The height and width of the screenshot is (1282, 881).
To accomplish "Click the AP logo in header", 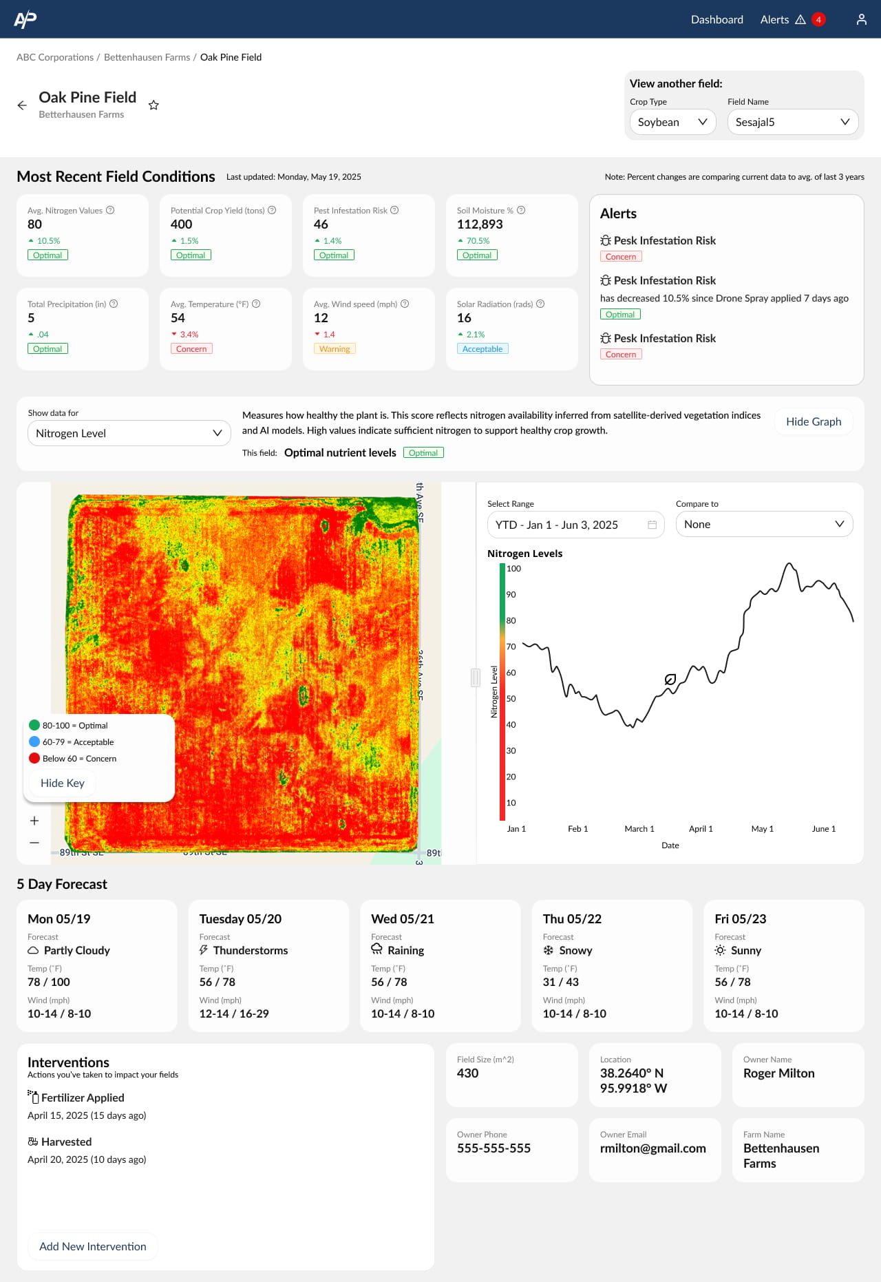I will [25, 19].
